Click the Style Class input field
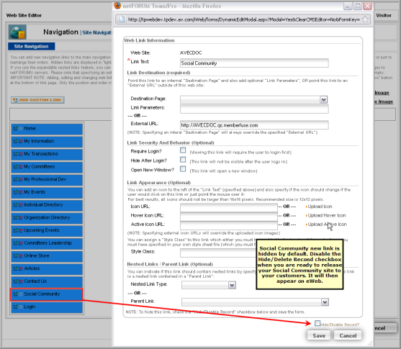Image resolution: width=401 pixels, height=349 pixels. 218,253
